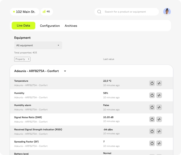Click the refresh icon in the Temperature row
This screenshot has width=181, height=155.
(152, 83)
